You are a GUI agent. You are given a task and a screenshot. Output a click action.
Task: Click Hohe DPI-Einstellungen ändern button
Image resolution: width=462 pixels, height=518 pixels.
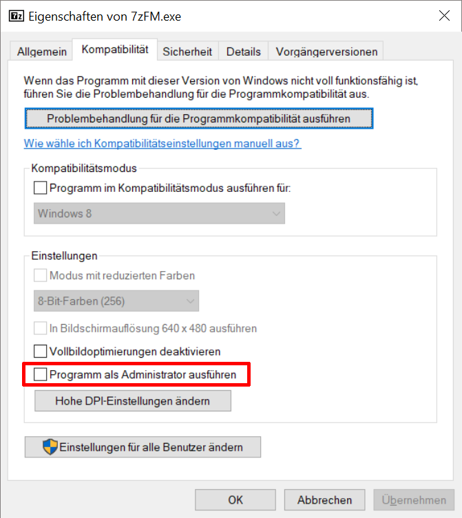133,401
